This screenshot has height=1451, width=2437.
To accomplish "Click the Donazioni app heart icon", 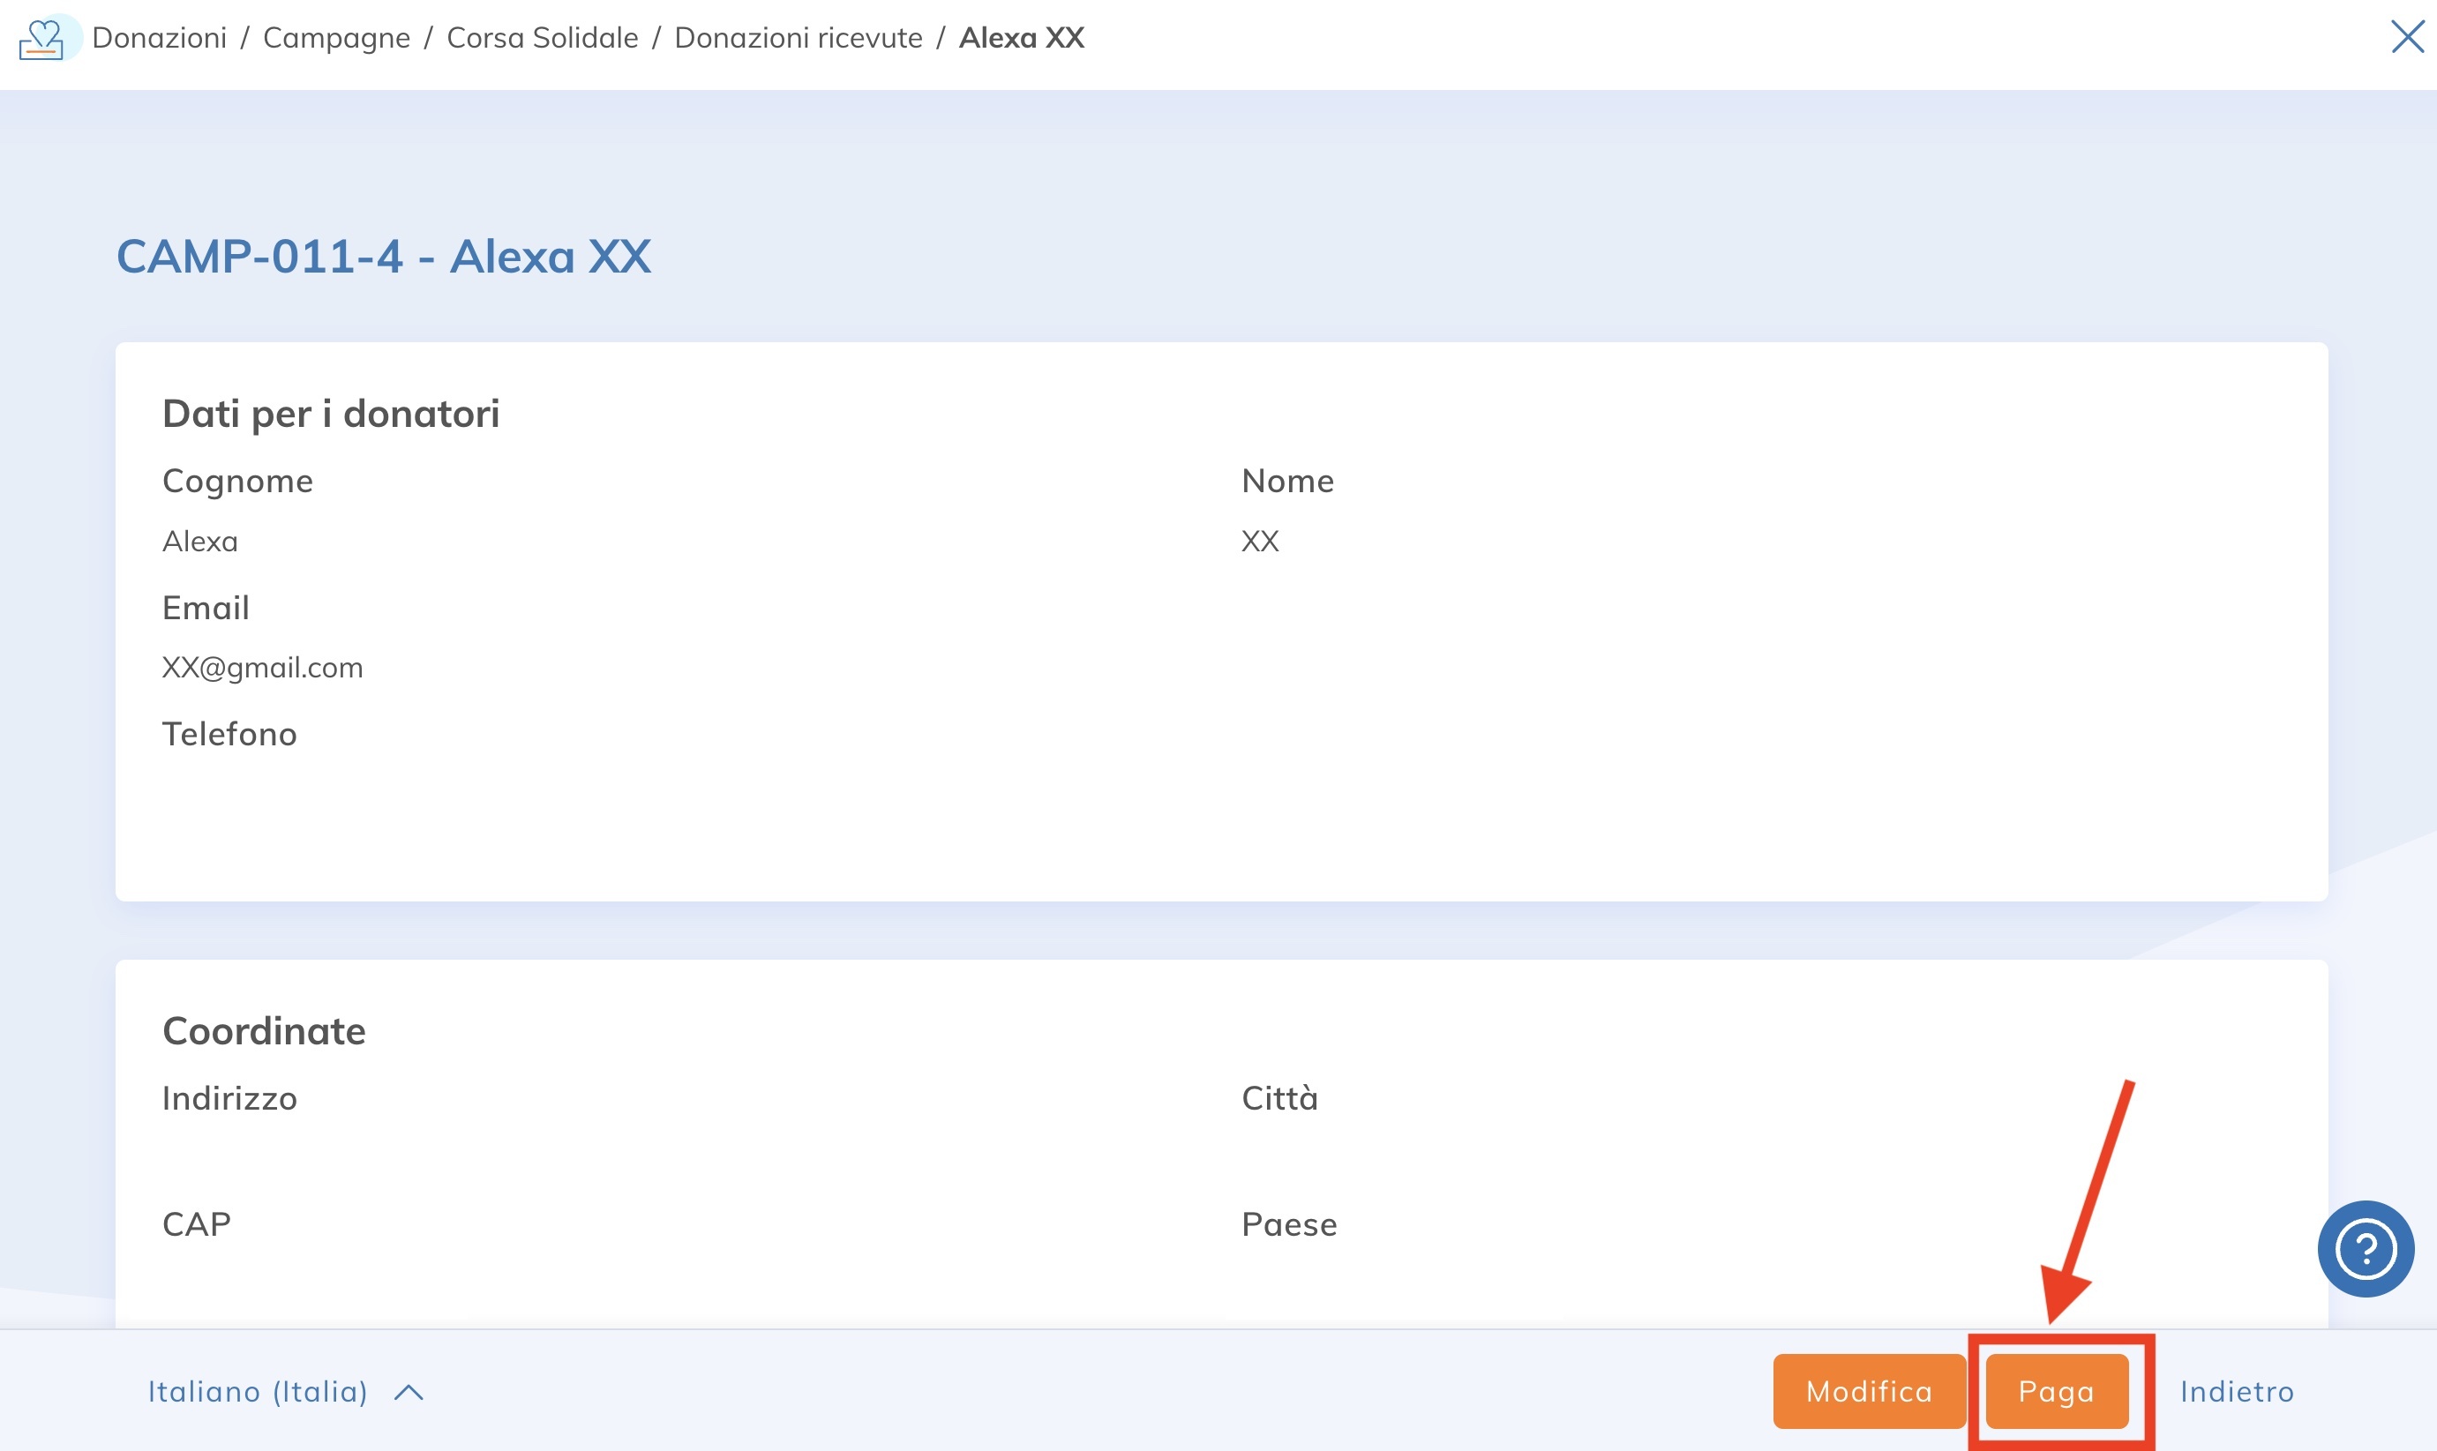I will click(41, 39).
